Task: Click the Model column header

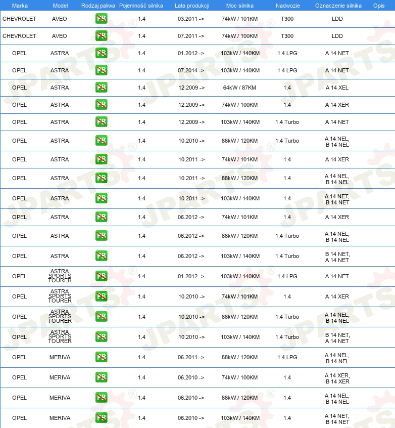Action: [x=60, y=6]
